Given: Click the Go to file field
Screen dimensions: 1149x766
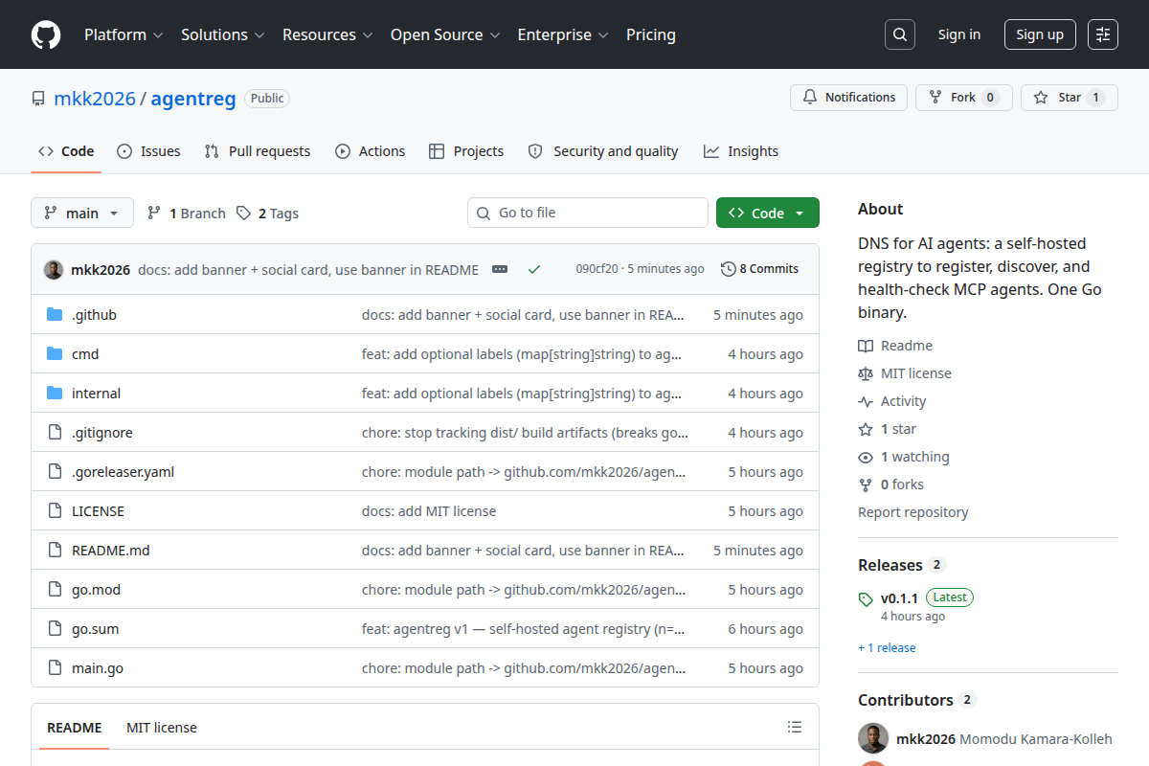Looking at the screenshot, I should (x=588, y=213).
